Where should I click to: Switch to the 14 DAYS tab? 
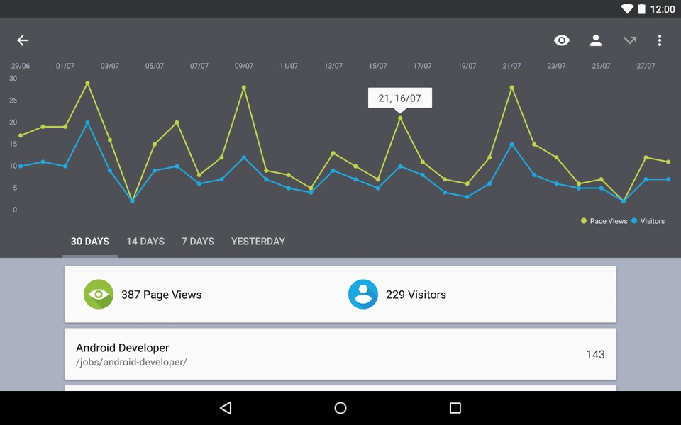click(145, 242)
